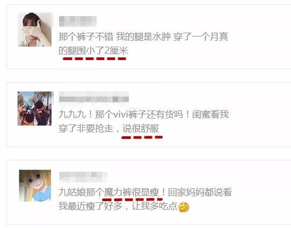Click the red dashed line under 腿围小了2厘米

pyautogui.click(x=94, y=59)
